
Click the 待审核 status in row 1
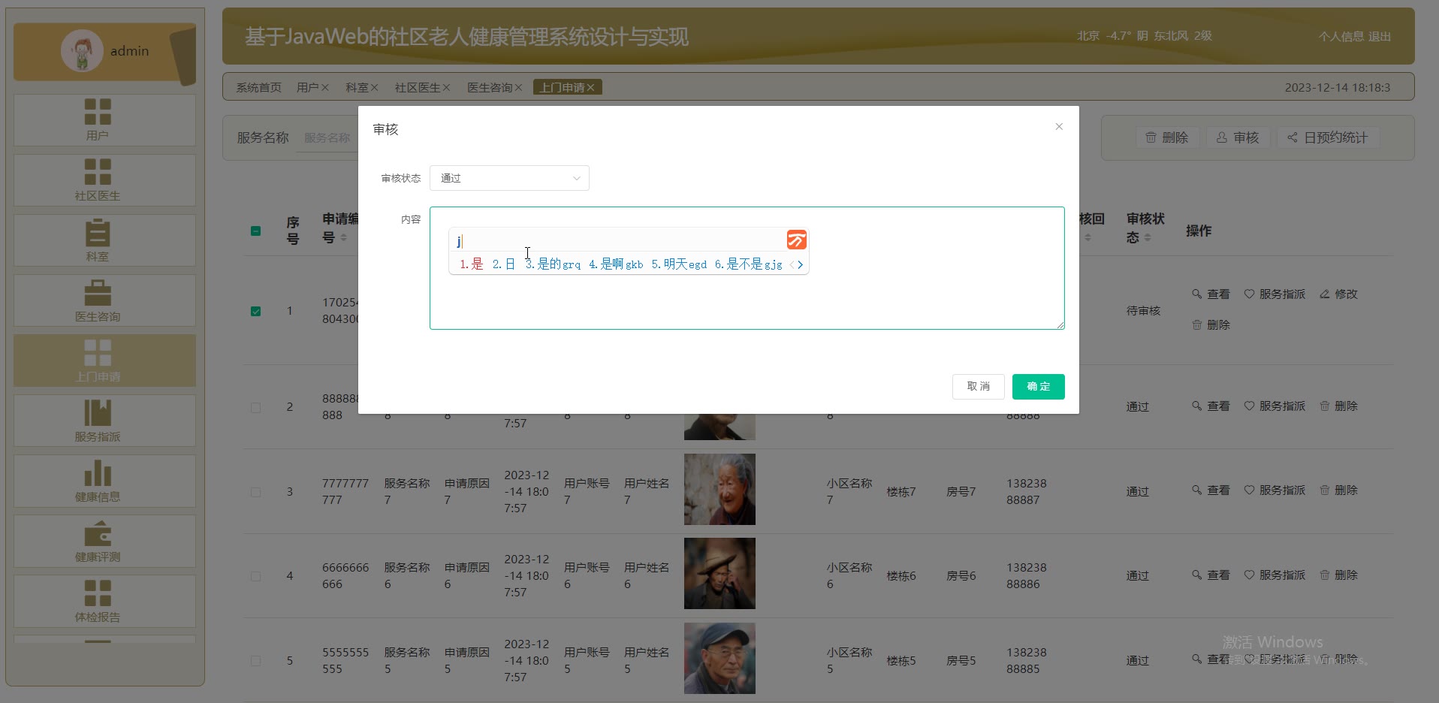click(1143, 311)
